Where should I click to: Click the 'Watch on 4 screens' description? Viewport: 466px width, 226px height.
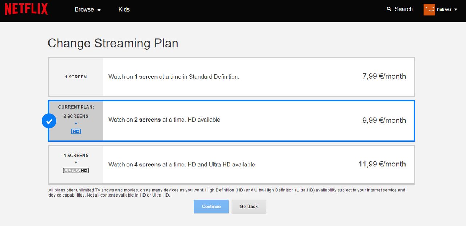182,164
